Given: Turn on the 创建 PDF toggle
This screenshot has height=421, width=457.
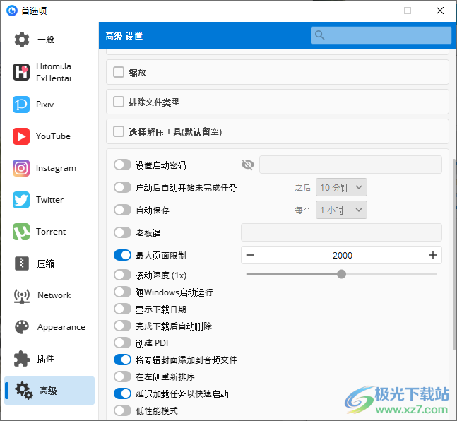Looking at the screenshot, I should pos(122,343).
